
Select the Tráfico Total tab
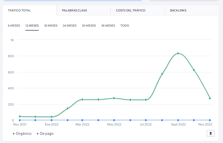19,11
